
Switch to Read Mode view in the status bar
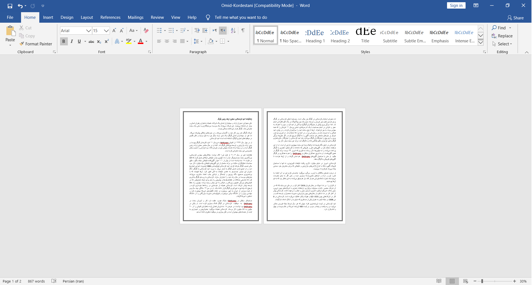(439, 281)
